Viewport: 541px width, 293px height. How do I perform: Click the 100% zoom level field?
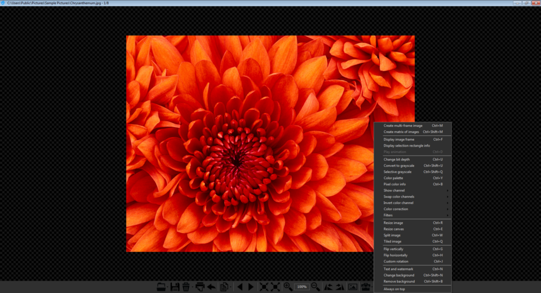coord(302,287)
